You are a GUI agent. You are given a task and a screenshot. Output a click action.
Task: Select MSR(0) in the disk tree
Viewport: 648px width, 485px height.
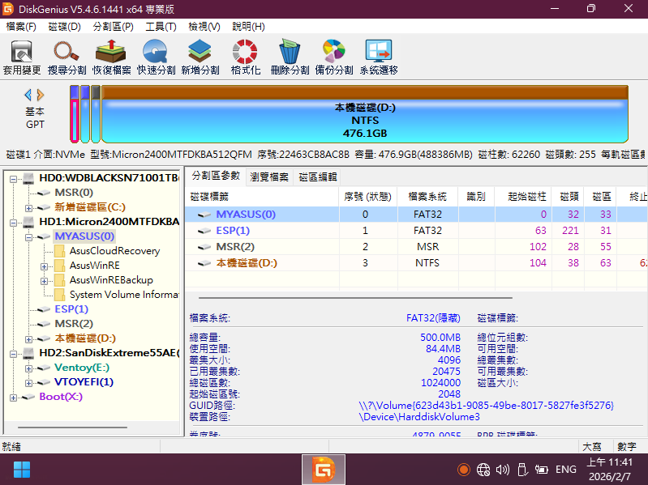(x=74, y=193)
